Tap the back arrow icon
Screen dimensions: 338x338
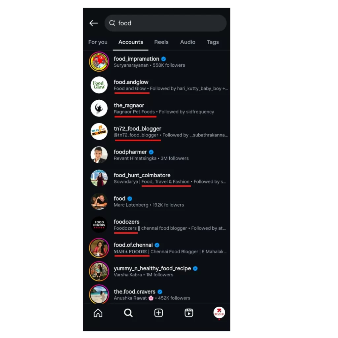pyautogui.click(x=93, y=23)
